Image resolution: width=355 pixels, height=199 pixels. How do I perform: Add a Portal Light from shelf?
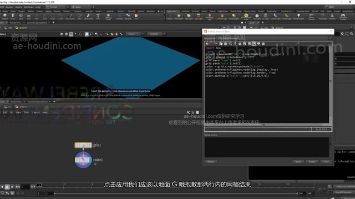[287, 17]
